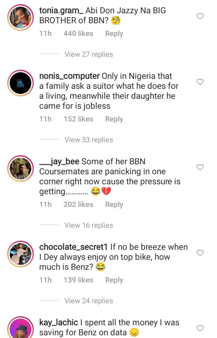Tap heart on nonis_computer's comment
This screenshot has width=217, height=338.
[200, 82]
